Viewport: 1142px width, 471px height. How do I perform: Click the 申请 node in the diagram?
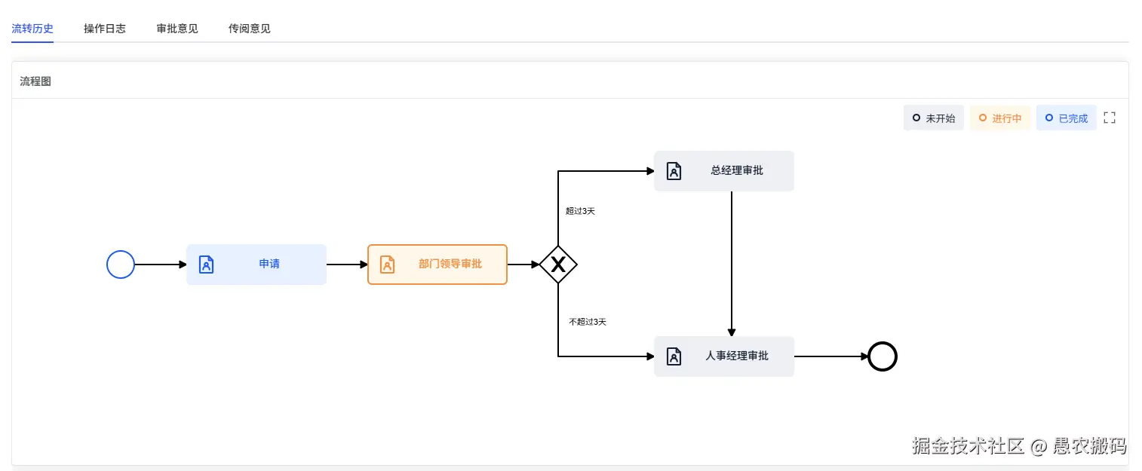pos(256,264)
